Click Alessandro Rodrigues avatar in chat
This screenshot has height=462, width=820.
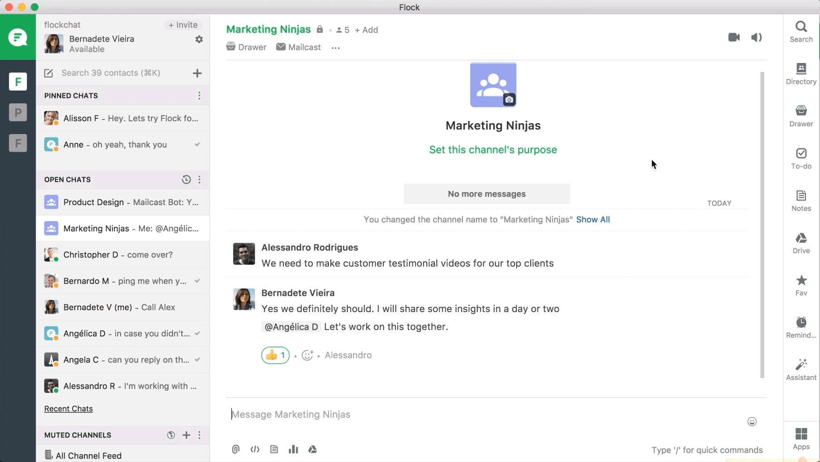point(244,254)
